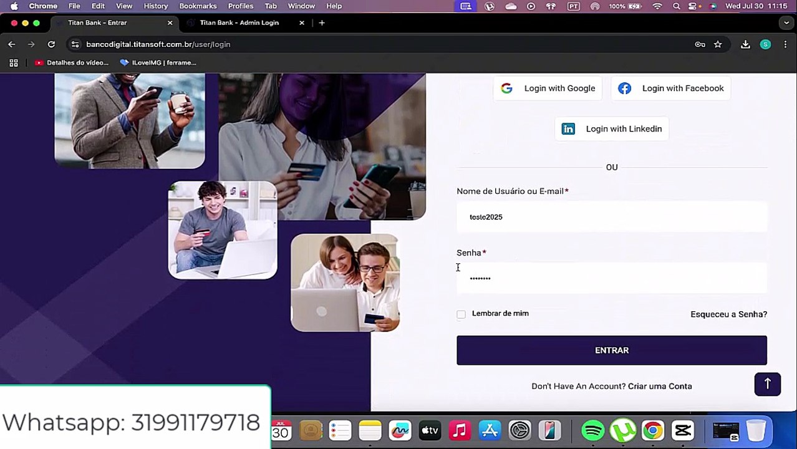Open Detalhes do vídeo bookmark

coord(72,62)
